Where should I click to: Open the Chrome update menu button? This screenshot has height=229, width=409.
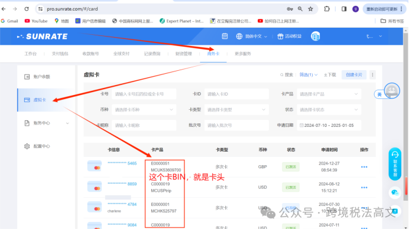coord(385,9)
